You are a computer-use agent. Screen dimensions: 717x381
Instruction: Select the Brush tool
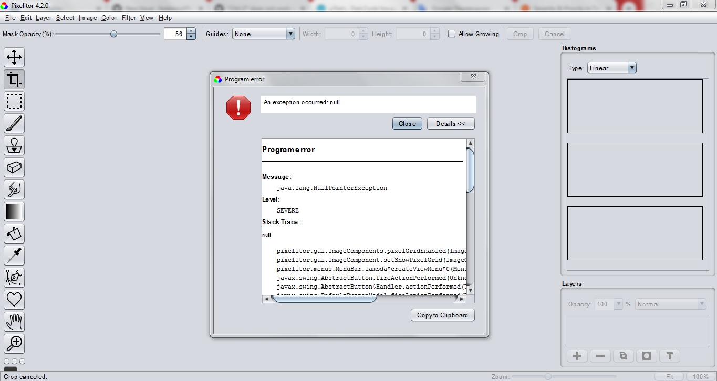(14, 123)
